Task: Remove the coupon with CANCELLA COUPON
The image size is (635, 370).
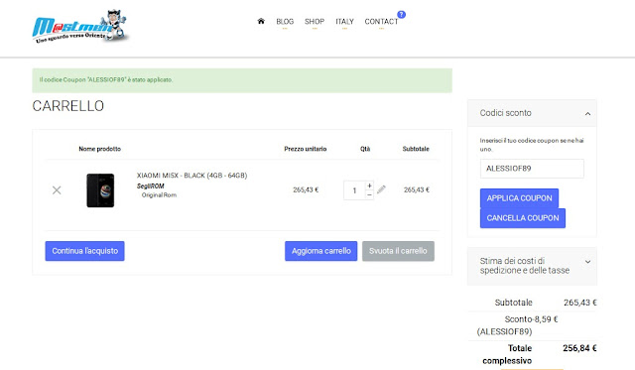Action: 523,218
